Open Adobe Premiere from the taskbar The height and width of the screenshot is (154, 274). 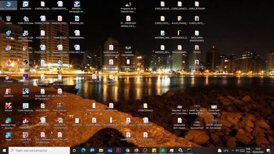click(x=119, y=150)
